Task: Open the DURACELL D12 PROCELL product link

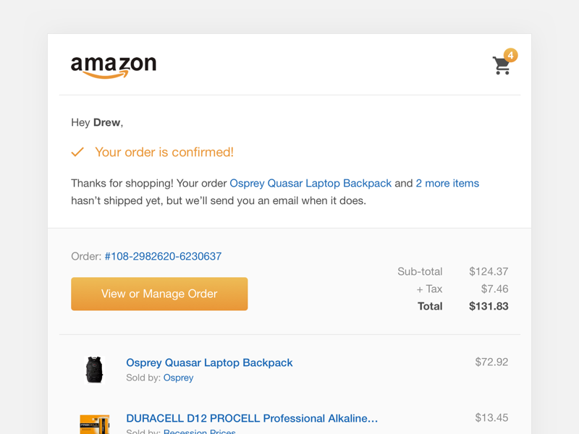Action: coord(251,418)
